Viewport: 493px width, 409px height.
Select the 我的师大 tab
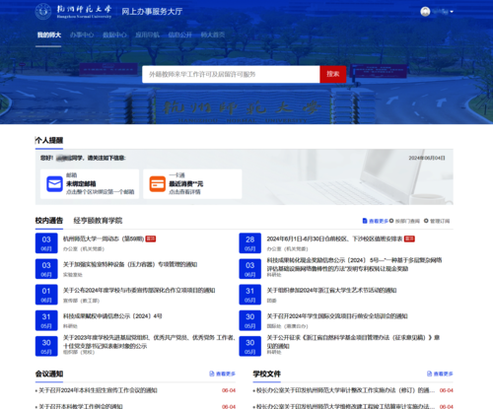tap(48, 34)
